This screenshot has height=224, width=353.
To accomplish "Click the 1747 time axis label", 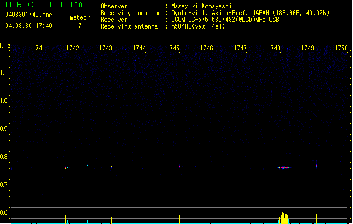I will [x=240, y=48].
